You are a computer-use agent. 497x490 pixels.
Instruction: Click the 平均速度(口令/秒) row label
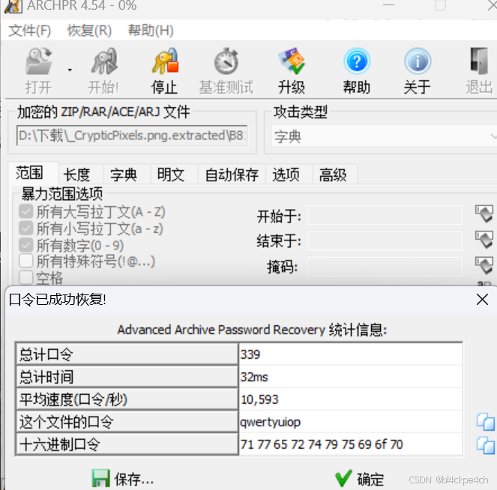tap(127, 399)
